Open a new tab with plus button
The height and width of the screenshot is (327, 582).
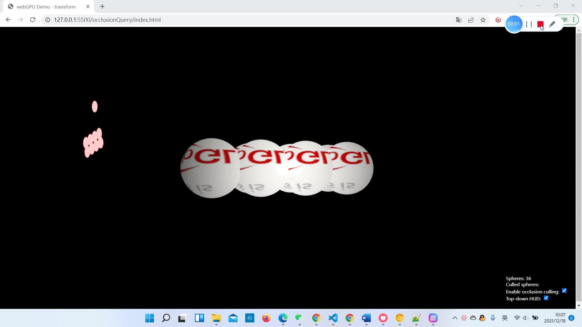coord(102,6)
